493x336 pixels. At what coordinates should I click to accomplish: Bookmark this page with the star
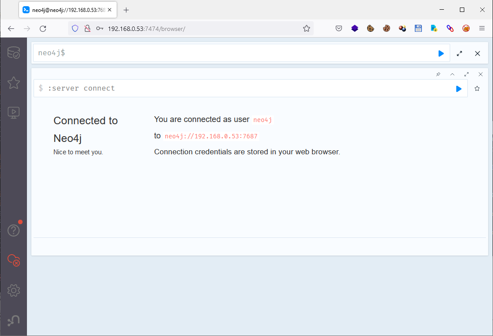306,28
